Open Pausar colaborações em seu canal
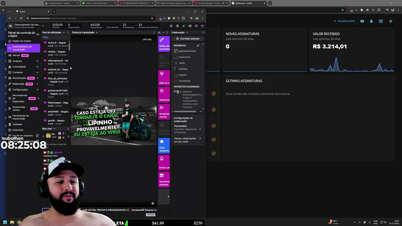The height and width of the screenshot is (226, 402). (x=188, y=140)
